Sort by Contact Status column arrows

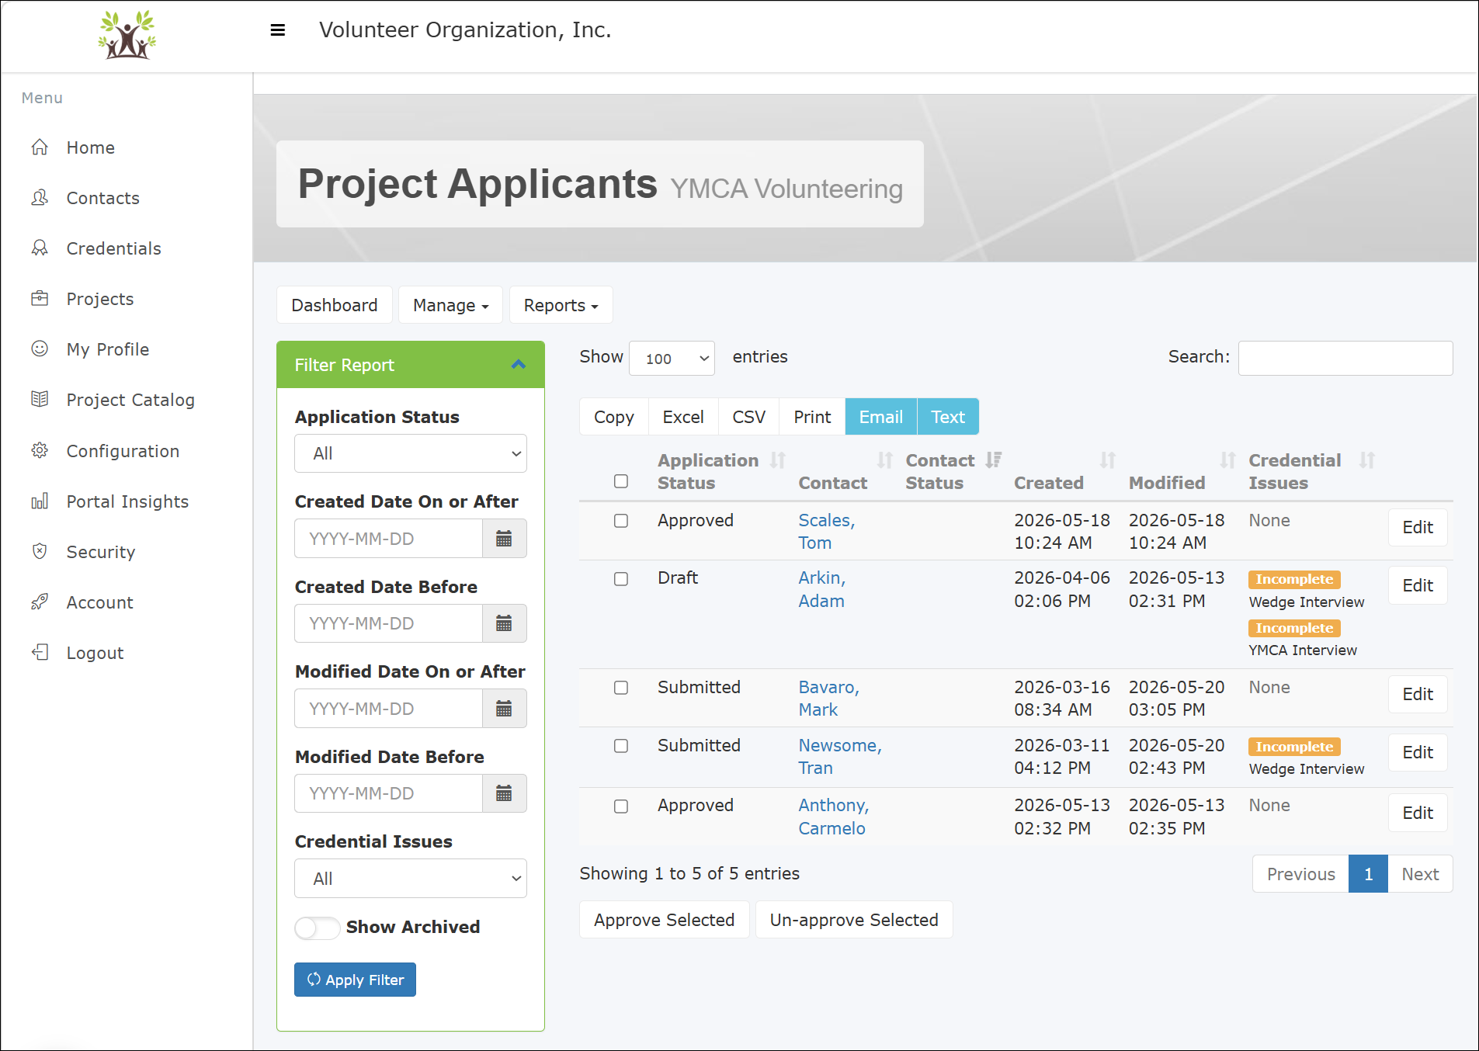pos(993,460)
